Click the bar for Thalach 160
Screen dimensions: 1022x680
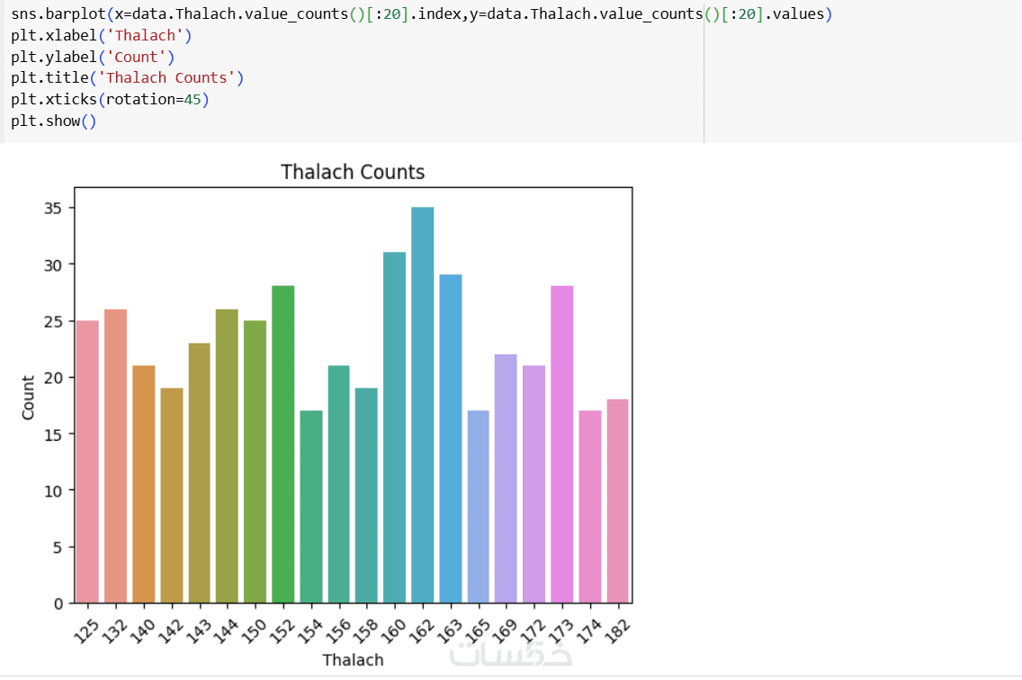[394, 427]
